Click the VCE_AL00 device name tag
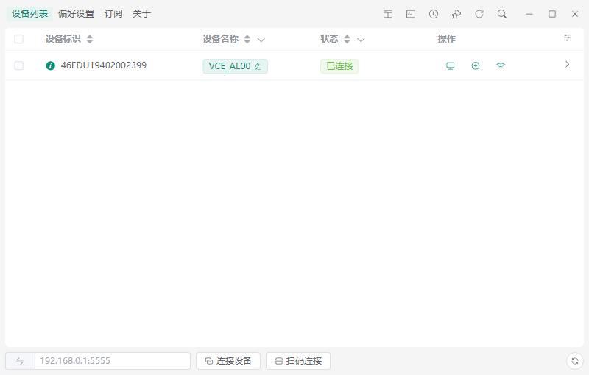Viewport: 589px width, 375px height. click(235, 66)
